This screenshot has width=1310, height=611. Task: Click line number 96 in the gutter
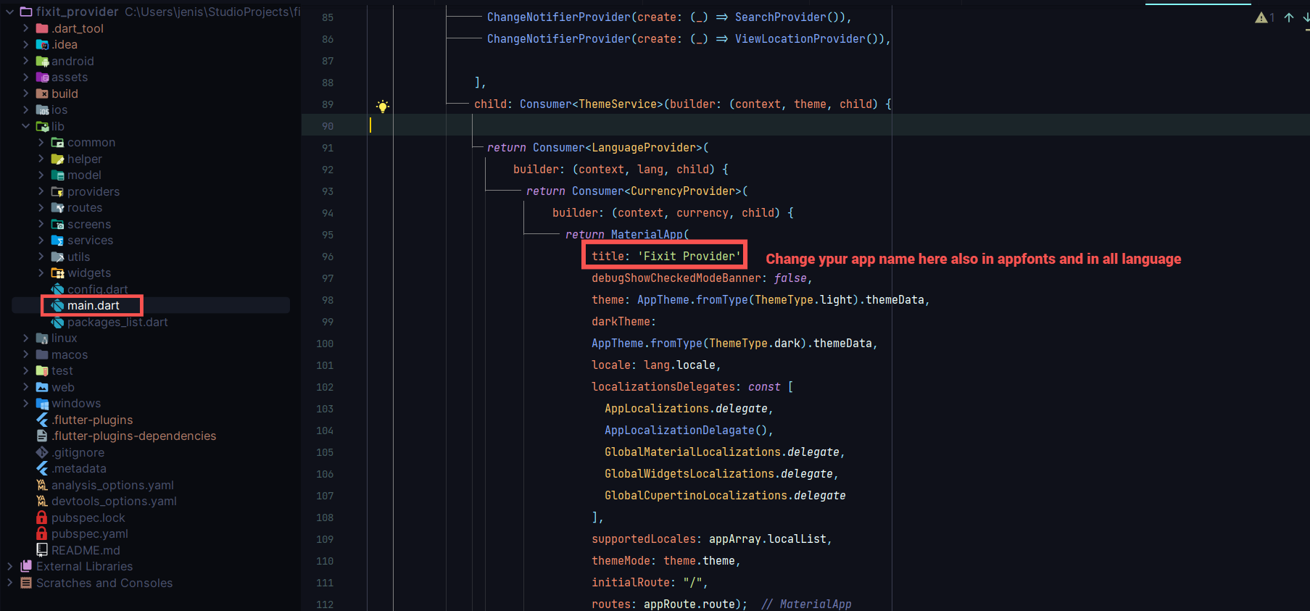click(x=328, y=257)
